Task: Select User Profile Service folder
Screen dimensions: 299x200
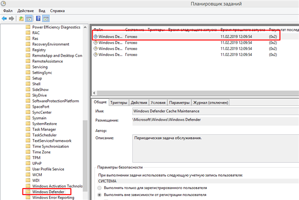Action: click(48, 169)
